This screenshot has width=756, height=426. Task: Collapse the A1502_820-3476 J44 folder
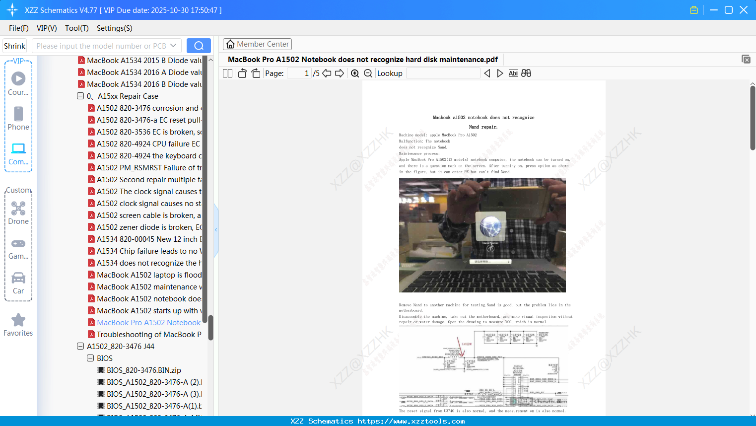80,347
